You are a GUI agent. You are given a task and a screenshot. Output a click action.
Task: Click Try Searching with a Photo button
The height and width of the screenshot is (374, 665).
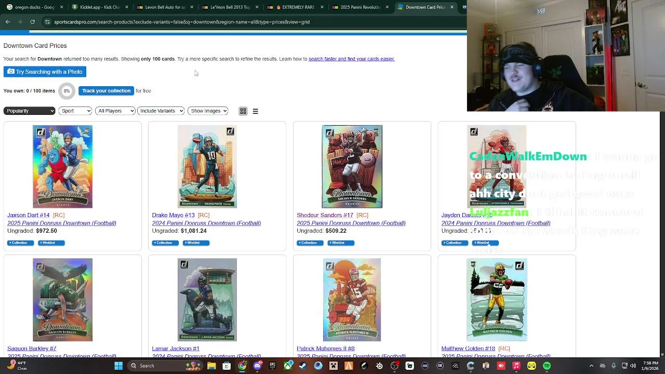pos(45,72)
